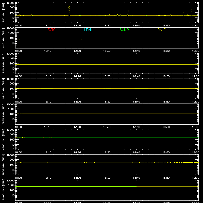Select the 4995 MHz [SFU] axis title
This screenshot has height=203, width=203.
click(3, 139)
